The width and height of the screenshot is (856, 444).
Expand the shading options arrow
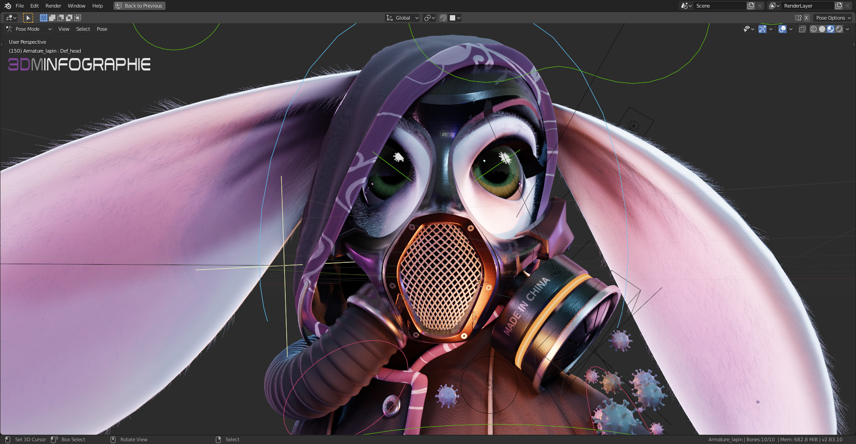848,29
